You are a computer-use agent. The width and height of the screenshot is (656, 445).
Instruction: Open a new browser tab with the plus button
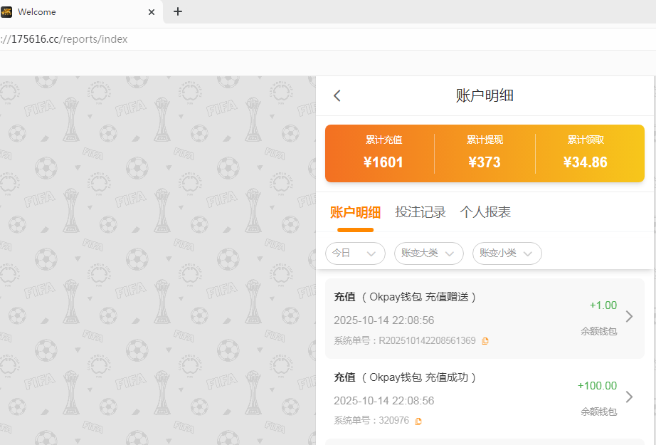[x=177, y=11]
